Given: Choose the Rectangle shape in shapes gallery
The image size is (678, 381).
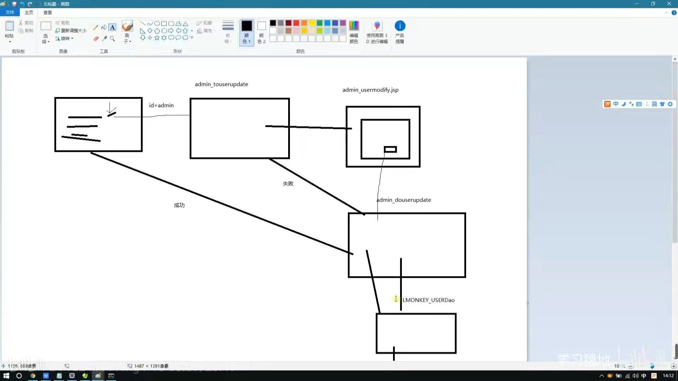Looking at the screenshot, I should click(164, 24).
